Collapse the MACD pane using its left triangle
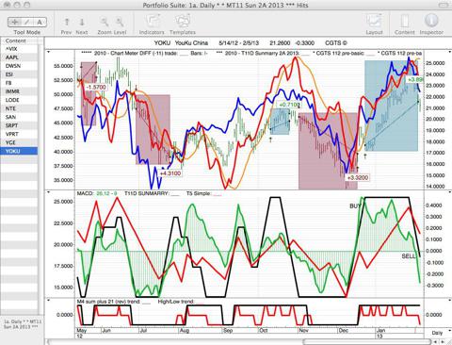Image resolution: width=452 pixels, height=345 pixels. click(x=48, y=191)
